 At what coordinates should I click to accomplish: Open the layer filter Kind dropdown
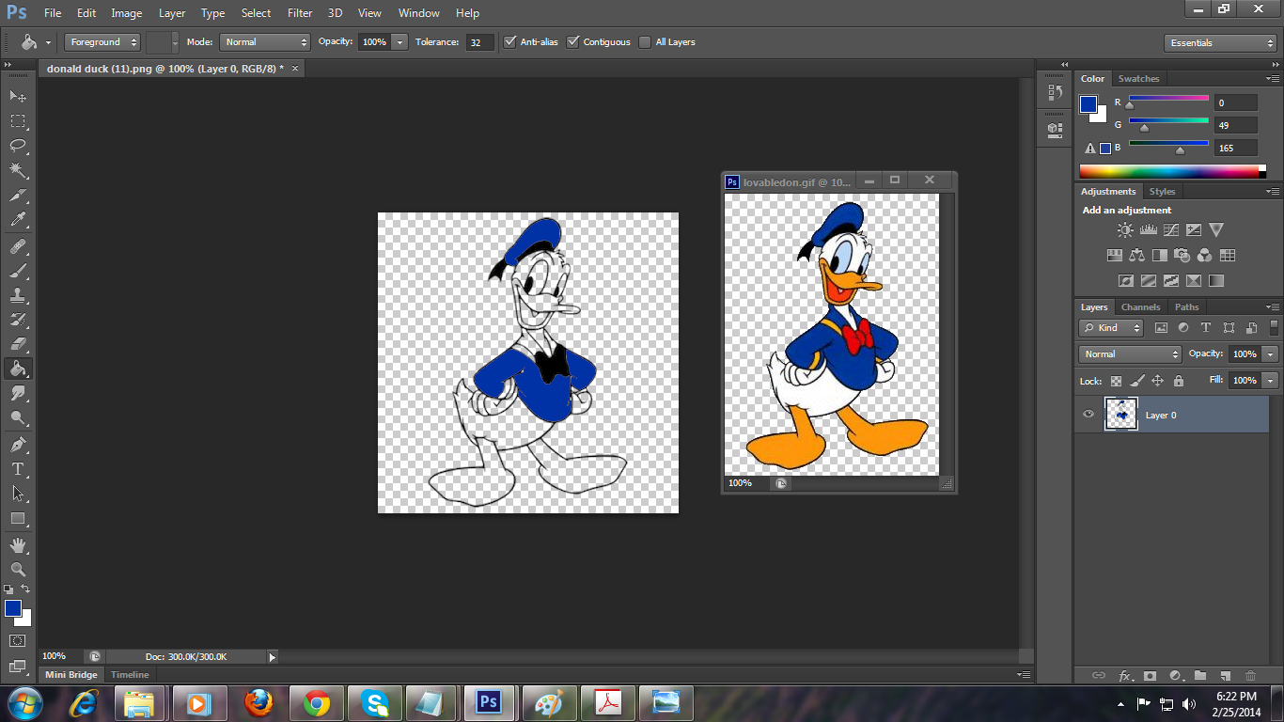pyautogui.click(x=1111, y=327)
